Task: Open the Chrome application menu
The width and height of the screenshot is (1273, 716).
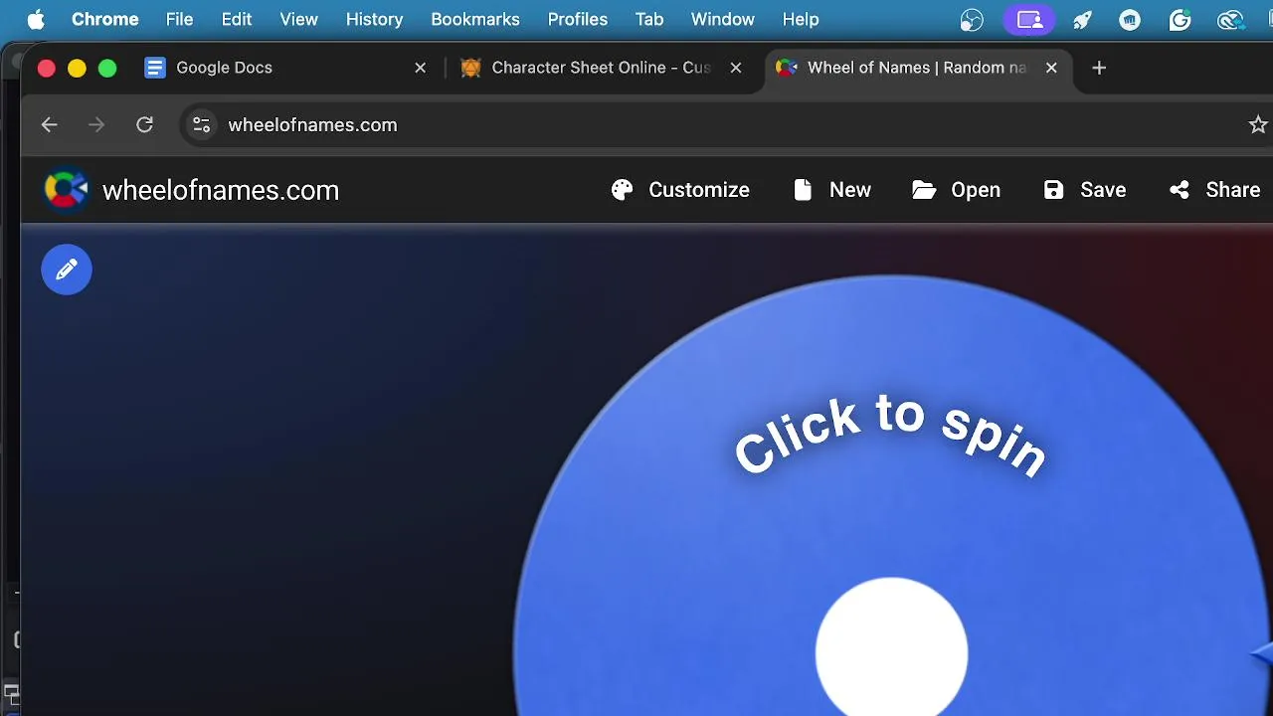Action: (104, 20)
